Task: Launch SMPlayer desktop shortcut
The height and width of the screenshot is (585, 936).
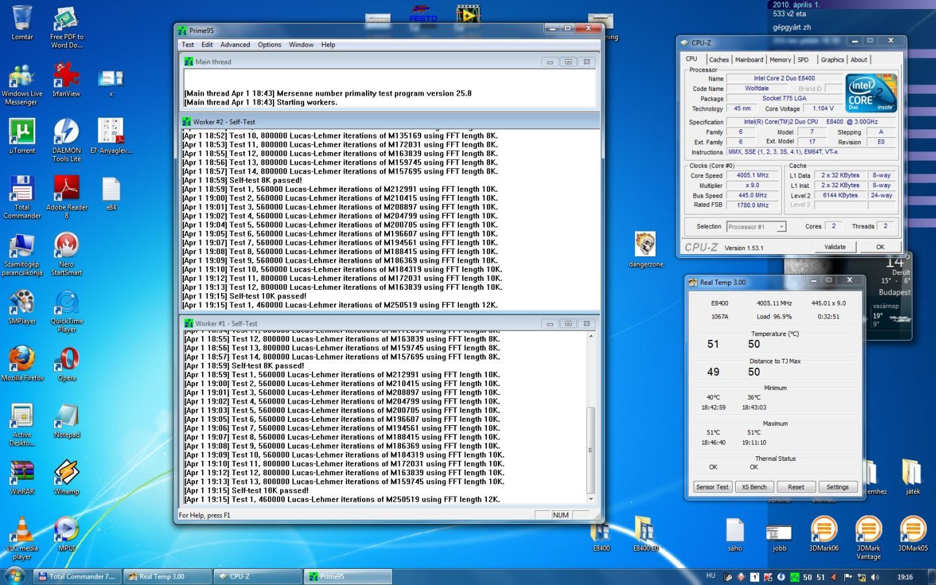Action: click(22, 307)
